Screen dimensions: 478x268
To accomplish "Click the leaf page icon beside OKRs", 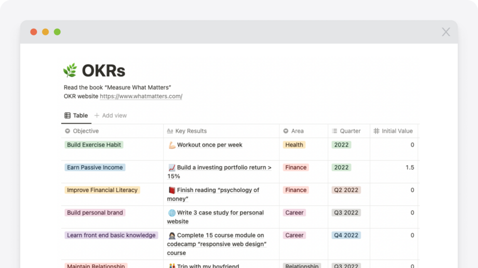I will tap(70, 71).
